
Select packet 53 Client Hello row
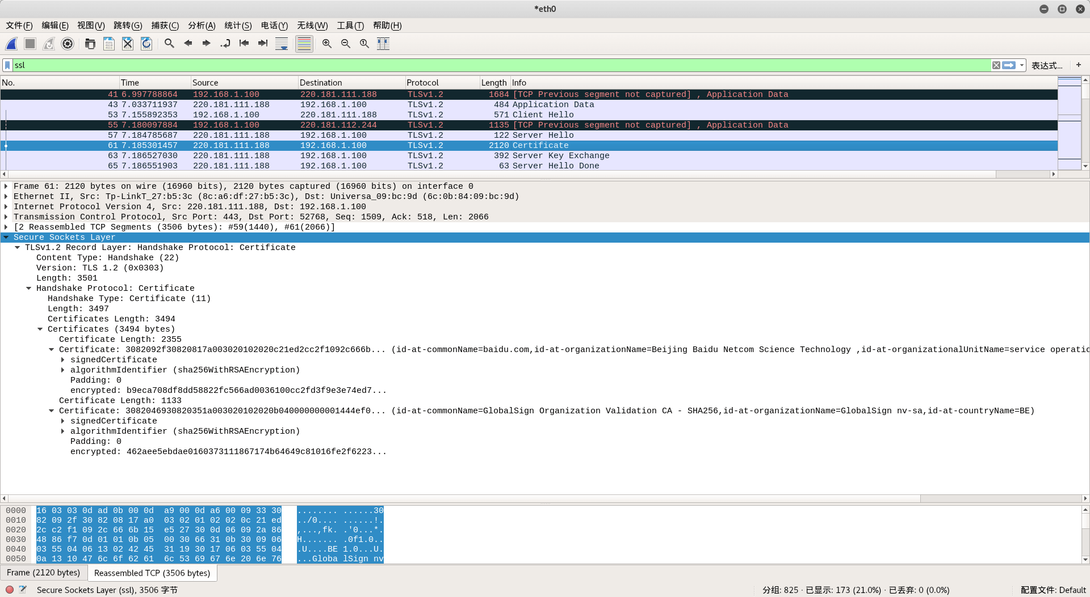[529, 115]
